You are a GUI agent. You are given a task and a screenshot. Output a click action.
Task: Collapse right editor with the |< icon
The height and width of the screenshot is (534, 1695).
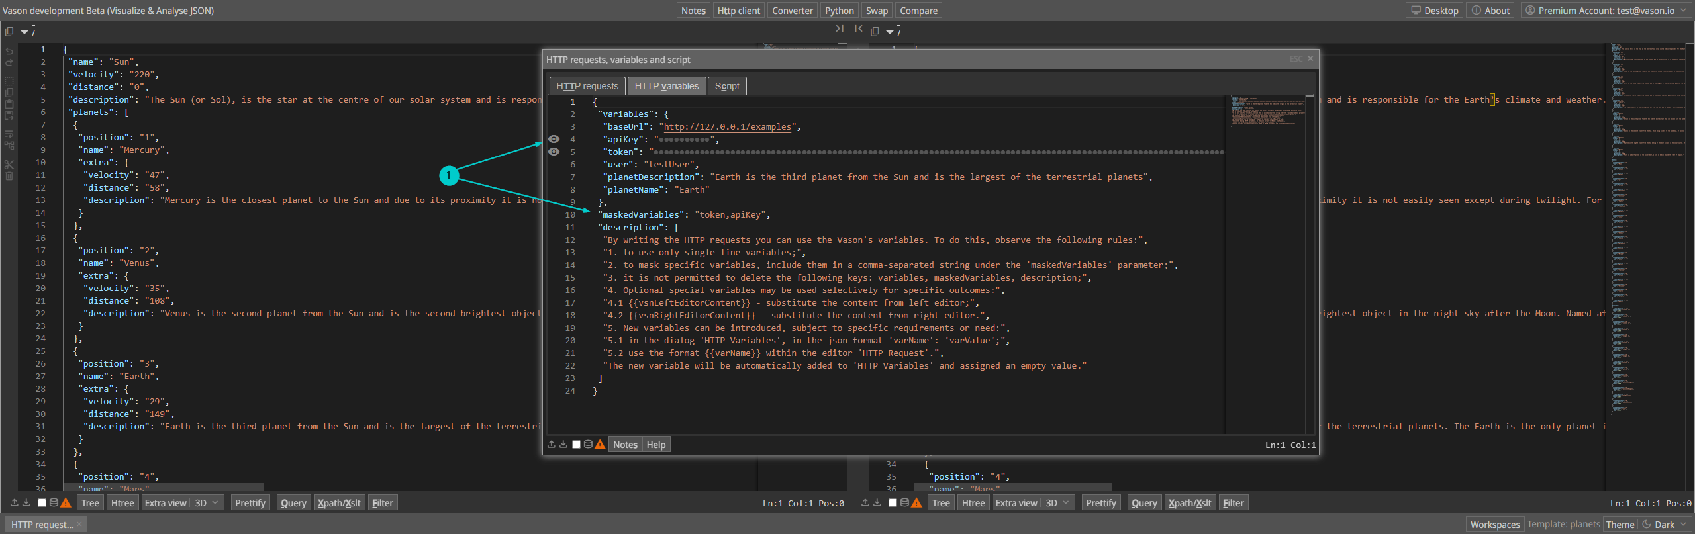[x=859, y=28]
